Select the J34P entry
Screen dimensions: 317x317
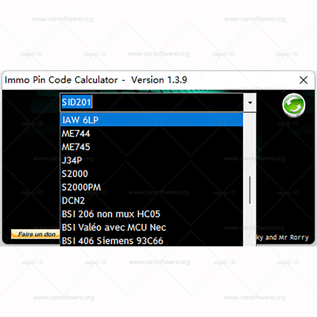(x=152, y=160)
